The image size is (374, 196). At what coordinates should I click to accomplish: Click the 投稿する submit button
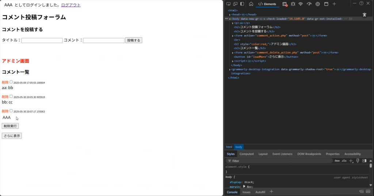[x=134, y=40]
